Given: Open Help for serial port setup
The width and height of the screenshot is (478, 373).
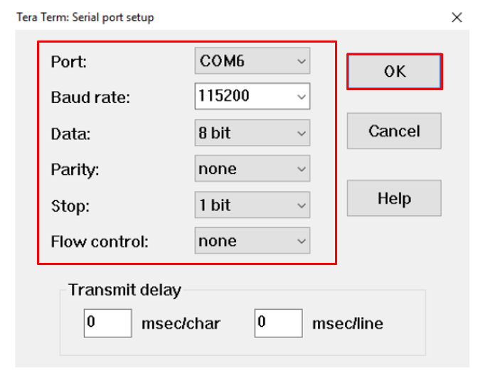Looking at the screenshot, I should (394, 198).
